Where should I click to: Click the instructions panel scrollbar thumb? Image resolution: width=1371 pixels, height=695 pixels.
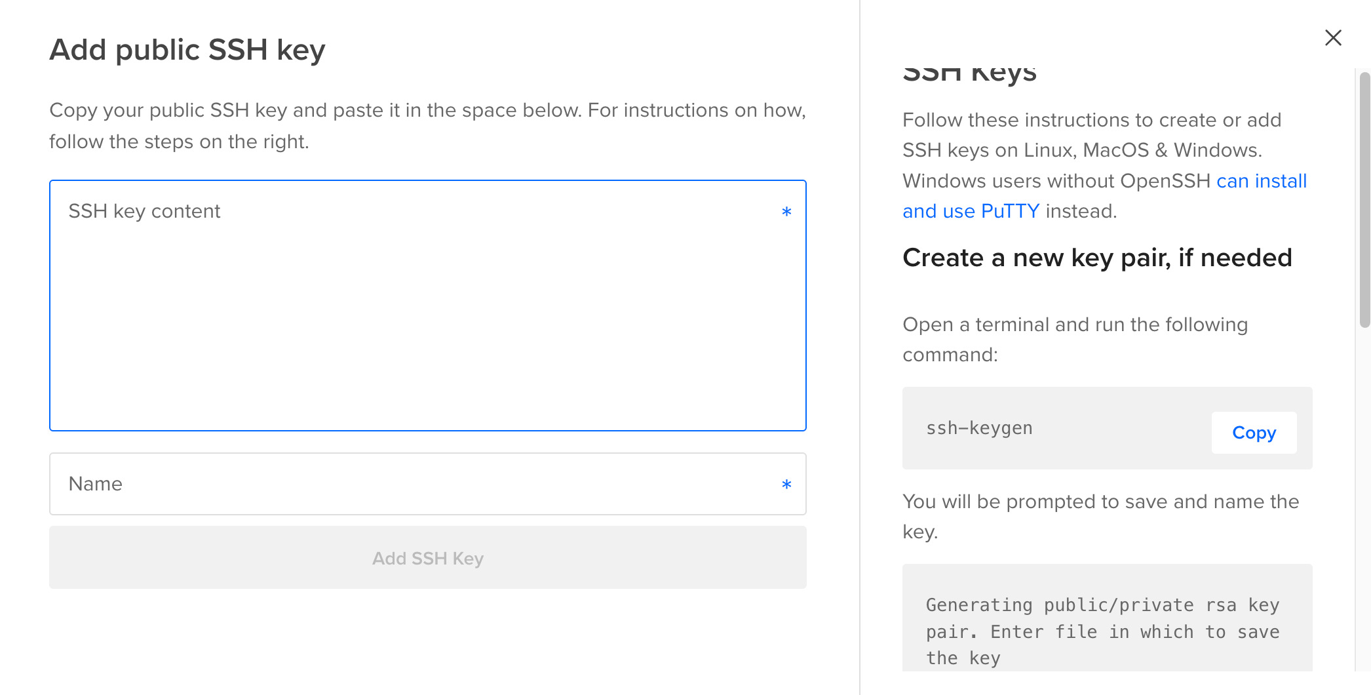point(1364,199)
